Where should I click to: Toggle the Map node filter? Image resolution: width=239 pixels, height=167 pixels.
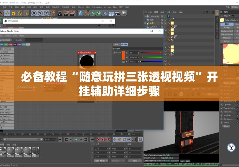coord(10,44)
